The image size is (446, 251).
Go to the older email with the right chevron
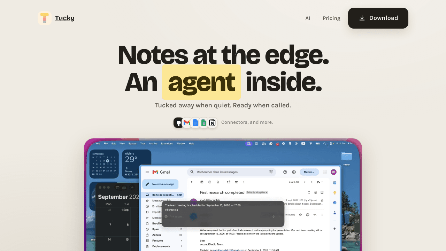(x=312, y=182)
